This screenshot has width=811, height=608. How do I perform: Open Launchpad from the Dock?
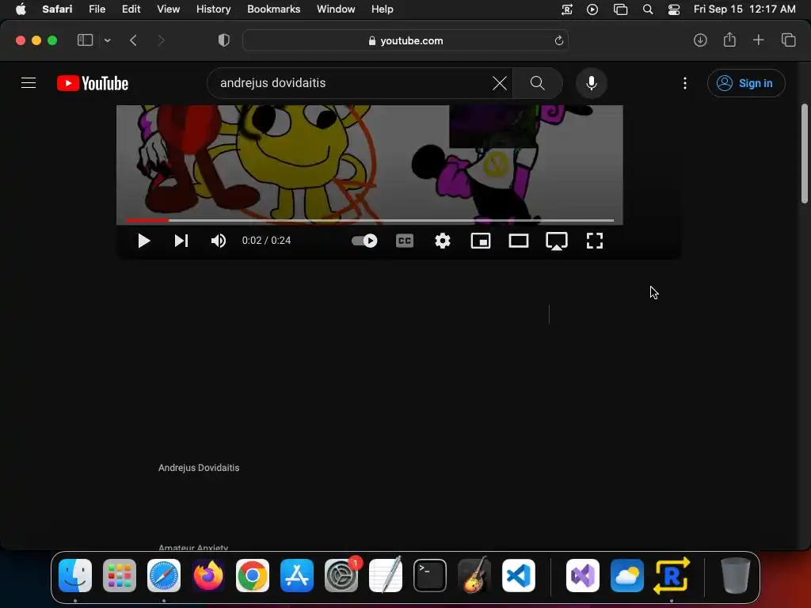[x=120, y=576]
